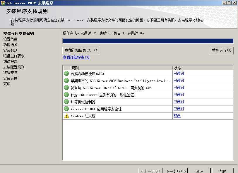Screen dimensions: 238x173
Task: Click 下一步(N) button
Action: click(176, 171)
